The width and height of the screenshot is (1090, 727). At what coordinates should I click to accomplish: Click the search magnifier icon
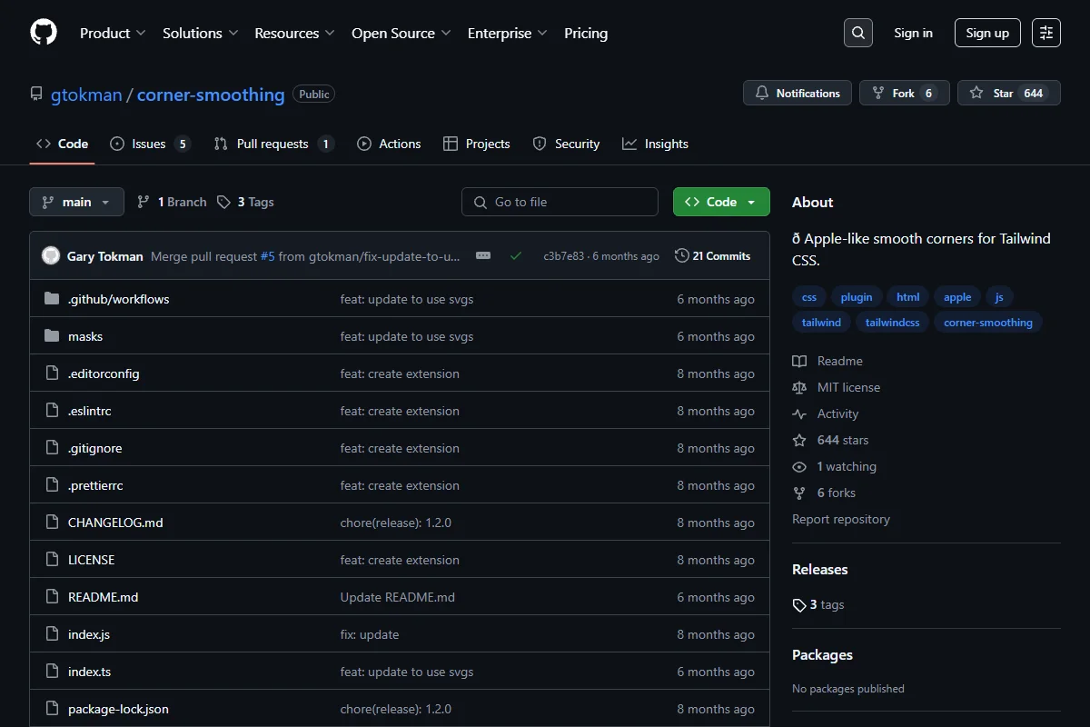tap(857, 33)
